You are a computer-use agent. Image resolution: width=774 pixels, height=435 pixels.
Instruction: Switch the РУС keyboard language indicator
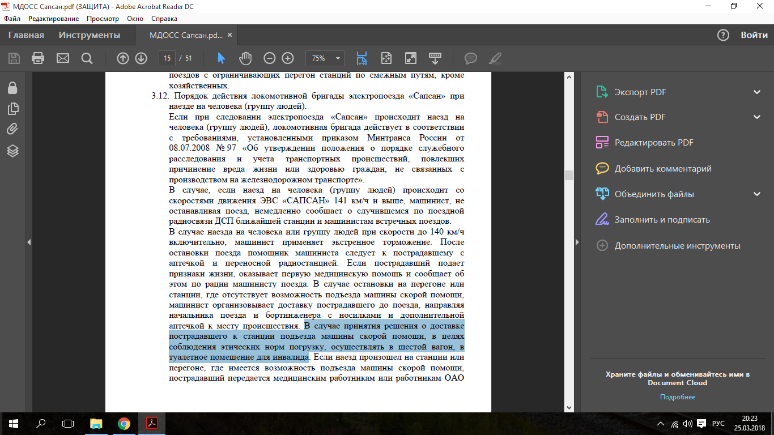pyautogui.click(x=718, y=424)
